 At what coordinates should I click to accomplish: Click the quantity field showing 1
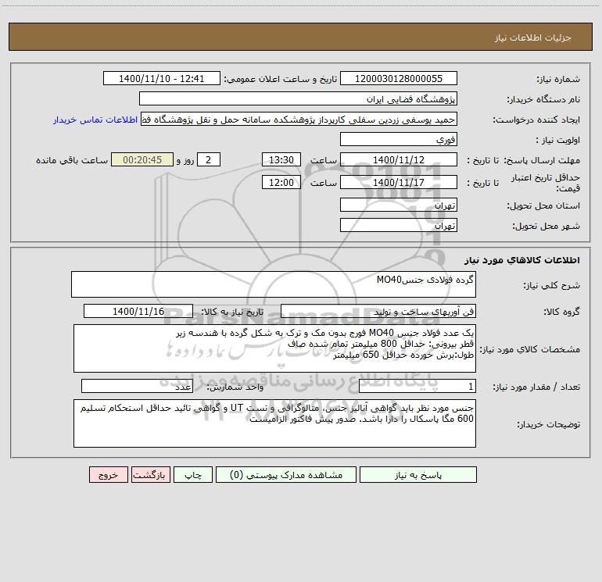tap(417, 386)
